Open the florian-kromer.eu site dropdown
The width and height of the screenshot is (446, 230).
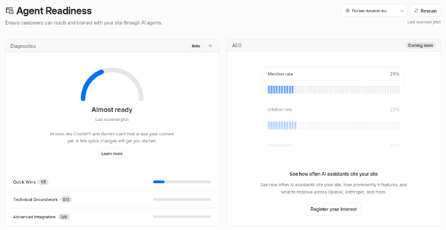[374, 11]
